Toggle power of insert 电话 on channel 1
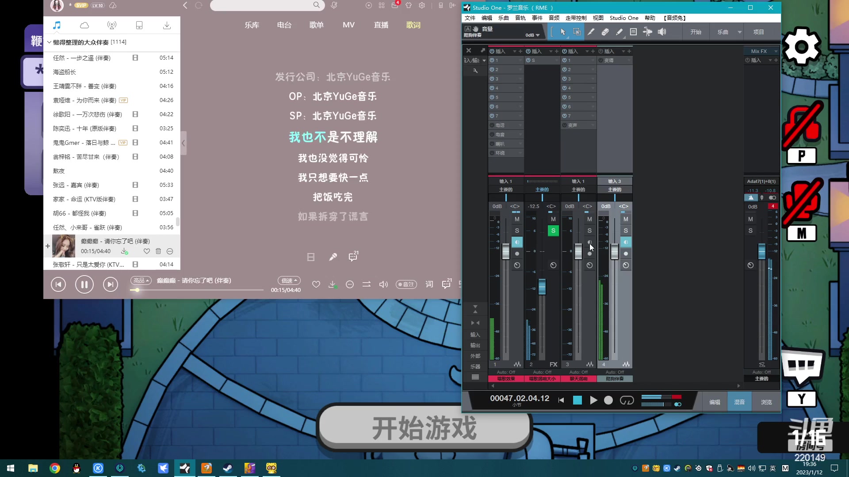The height and width of the screenshot is (477, 849). [492, 125]
